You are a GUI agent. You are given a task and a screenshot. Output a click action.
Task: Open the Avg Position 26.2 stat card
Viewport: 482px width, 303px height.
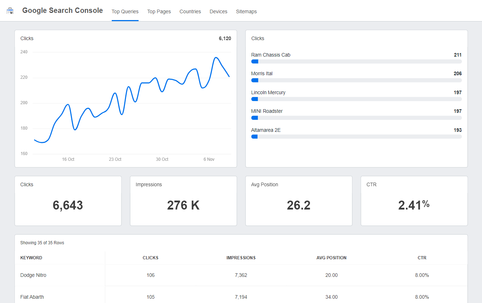coord(299,201)
